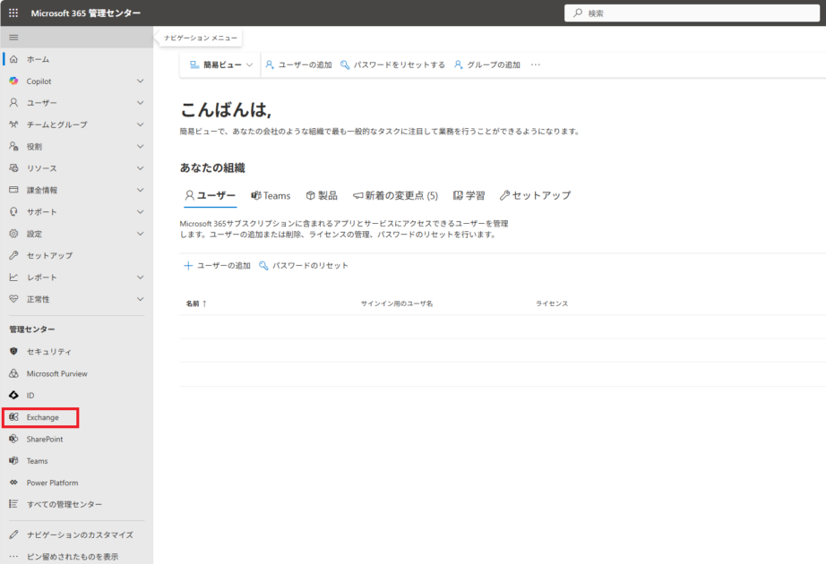Viewport: 826px width, 564px height.
Task: Click パスワードのリセット above the user table
Action: [304, 265]
